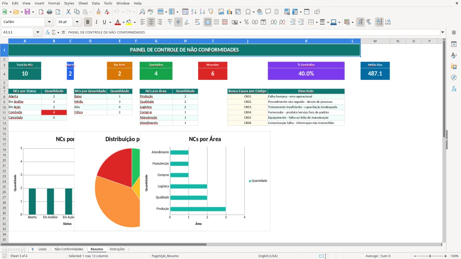Click the font color red swatch button

pyautogui.click(x=118, y=22)
